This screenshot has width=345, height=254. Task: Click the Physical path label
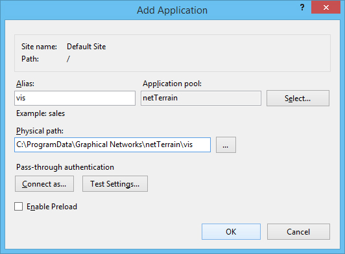point(40,131)
